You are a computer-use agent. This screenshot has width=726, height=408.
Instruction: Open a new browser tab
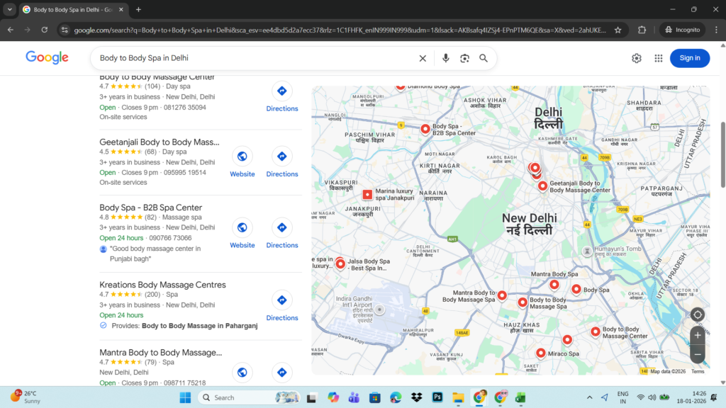tap(138, 9)
